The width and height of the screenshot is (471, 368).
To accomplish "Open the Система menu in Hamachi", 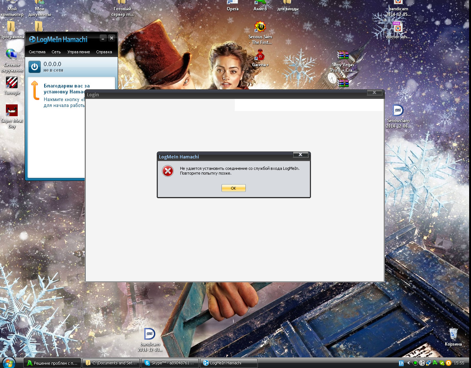I will [x=37, y=52].
